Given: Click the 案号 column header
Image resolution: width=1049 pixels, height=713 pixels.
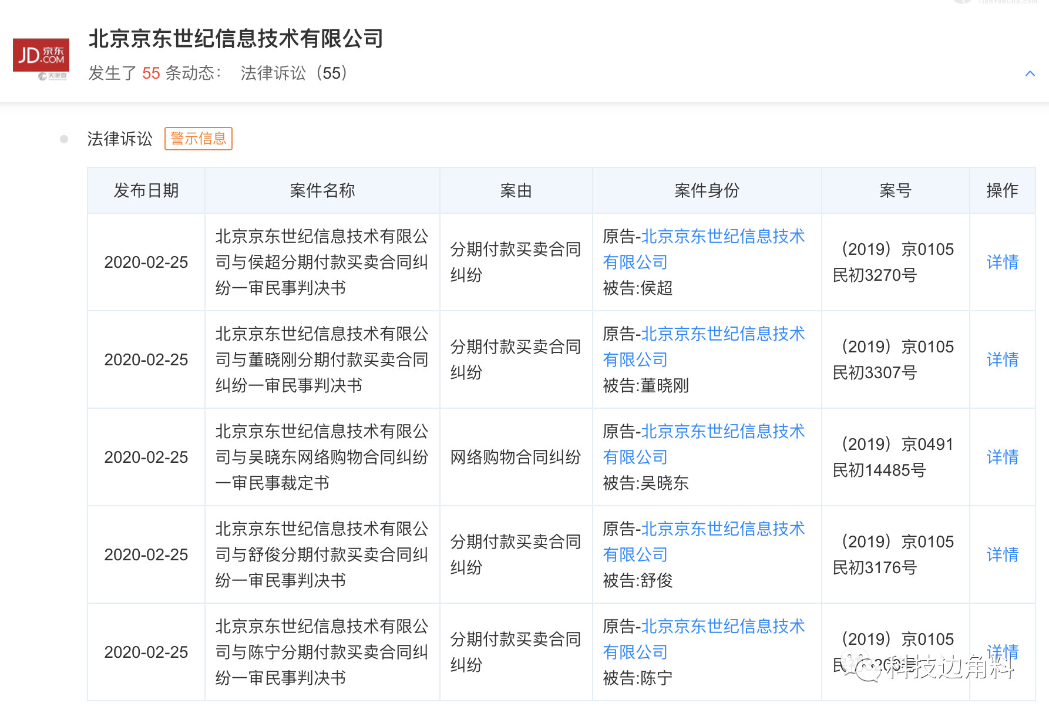Looking at the screenshot, I should (896, 190).
